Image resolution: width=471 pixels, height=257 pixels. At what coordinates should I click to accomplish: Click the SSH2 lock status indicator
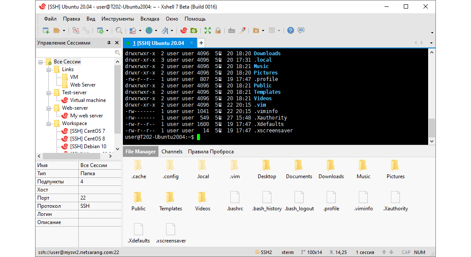point(263,252)
